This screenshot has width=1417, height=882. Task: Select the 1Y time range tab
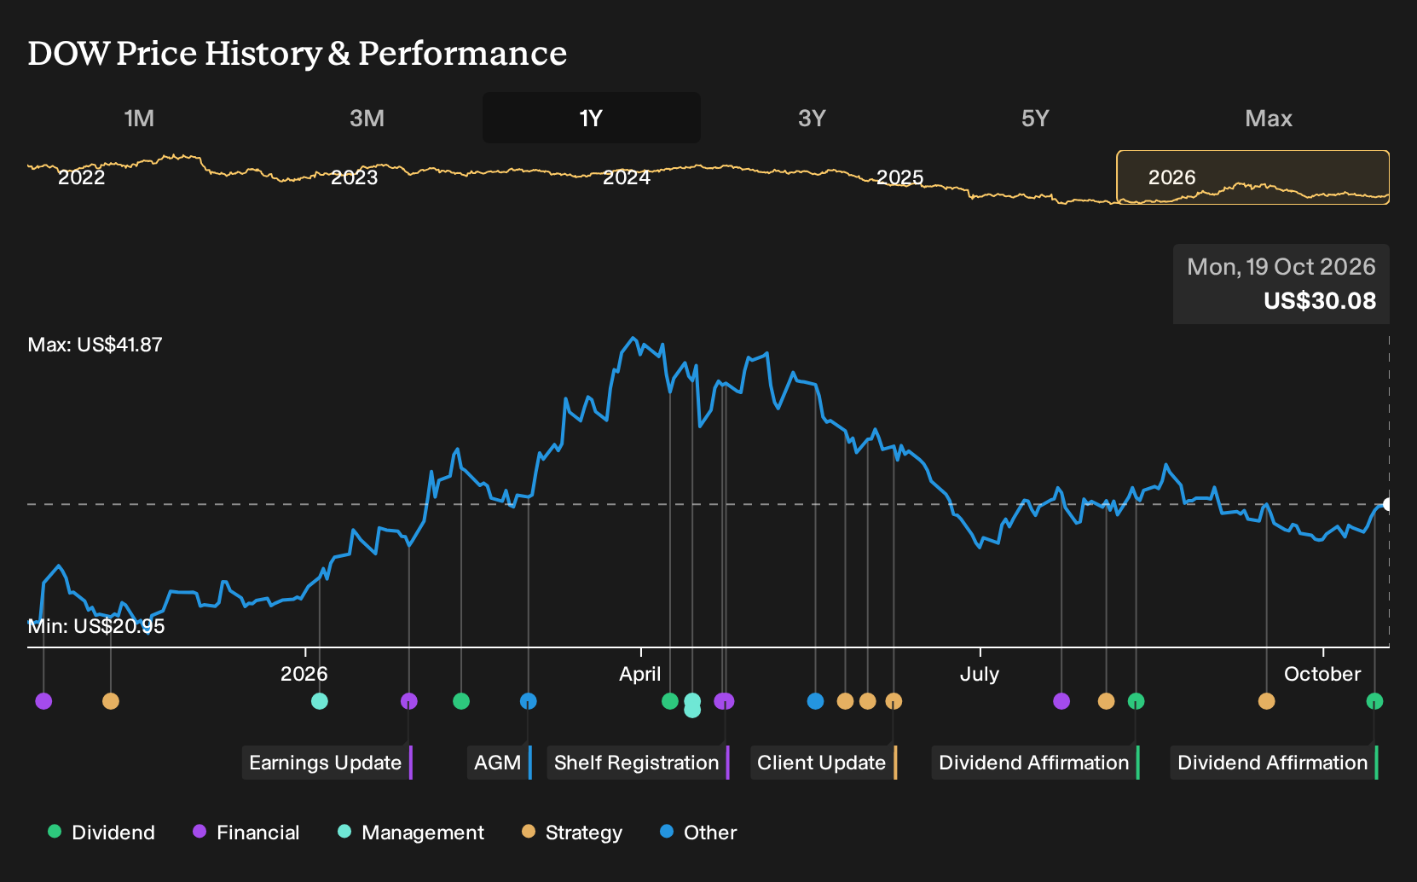click(592, 118)
